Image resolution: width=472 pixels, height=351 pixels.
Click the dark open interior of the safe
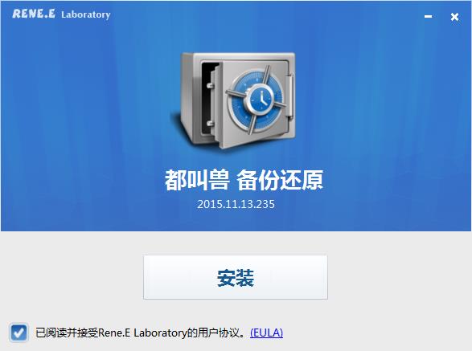(207, 100)
